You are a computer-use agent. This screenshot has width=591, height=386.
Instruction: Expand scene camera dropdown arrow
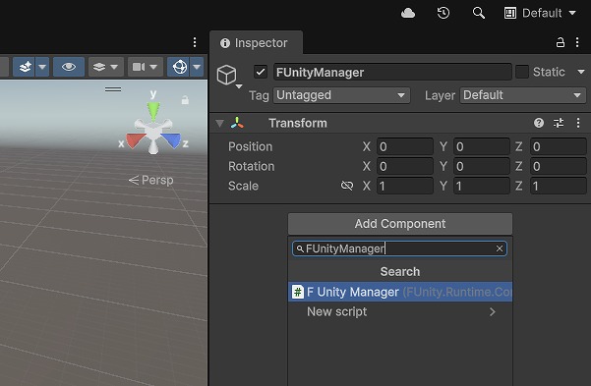tap(153, 67)
